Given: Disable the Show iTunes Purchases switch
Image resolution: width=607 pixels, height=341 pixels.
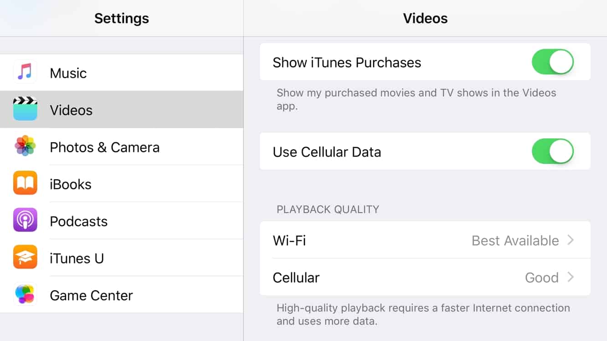Looking at the screenshot, I should coord(552,62).
